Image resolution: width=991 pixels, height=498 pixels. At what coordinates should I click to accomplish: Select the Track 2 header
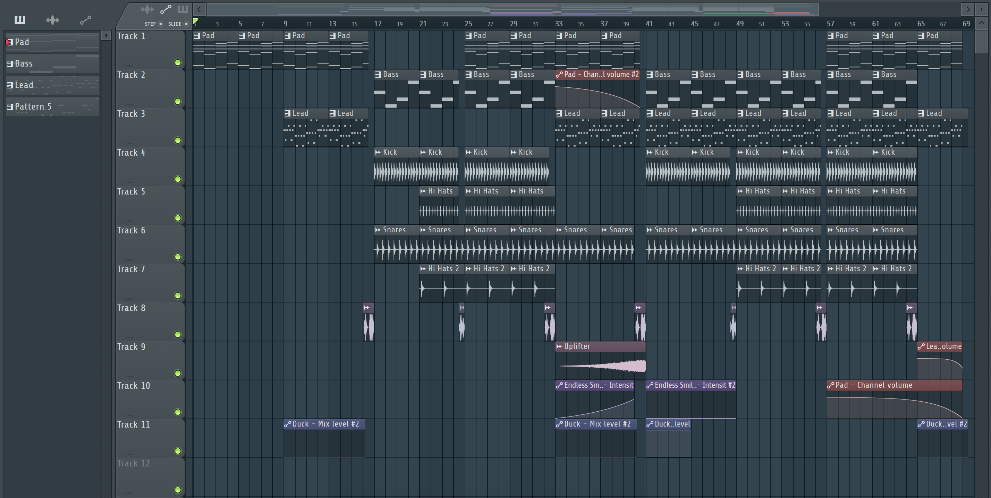click(x=151, y=88)
